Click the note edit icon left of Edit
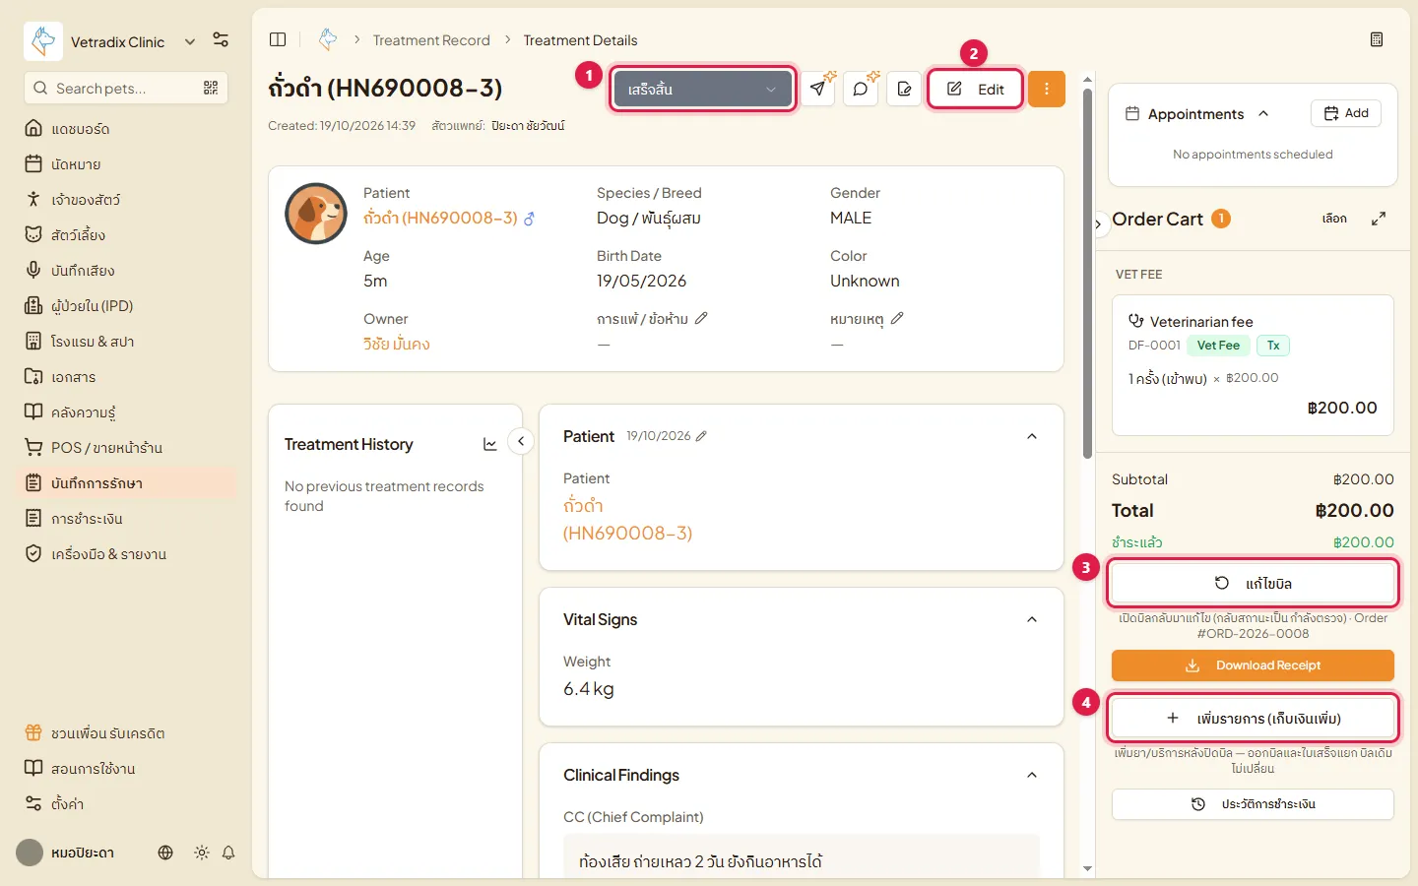Screen dimensions: 1418x886 coord(904,89)
